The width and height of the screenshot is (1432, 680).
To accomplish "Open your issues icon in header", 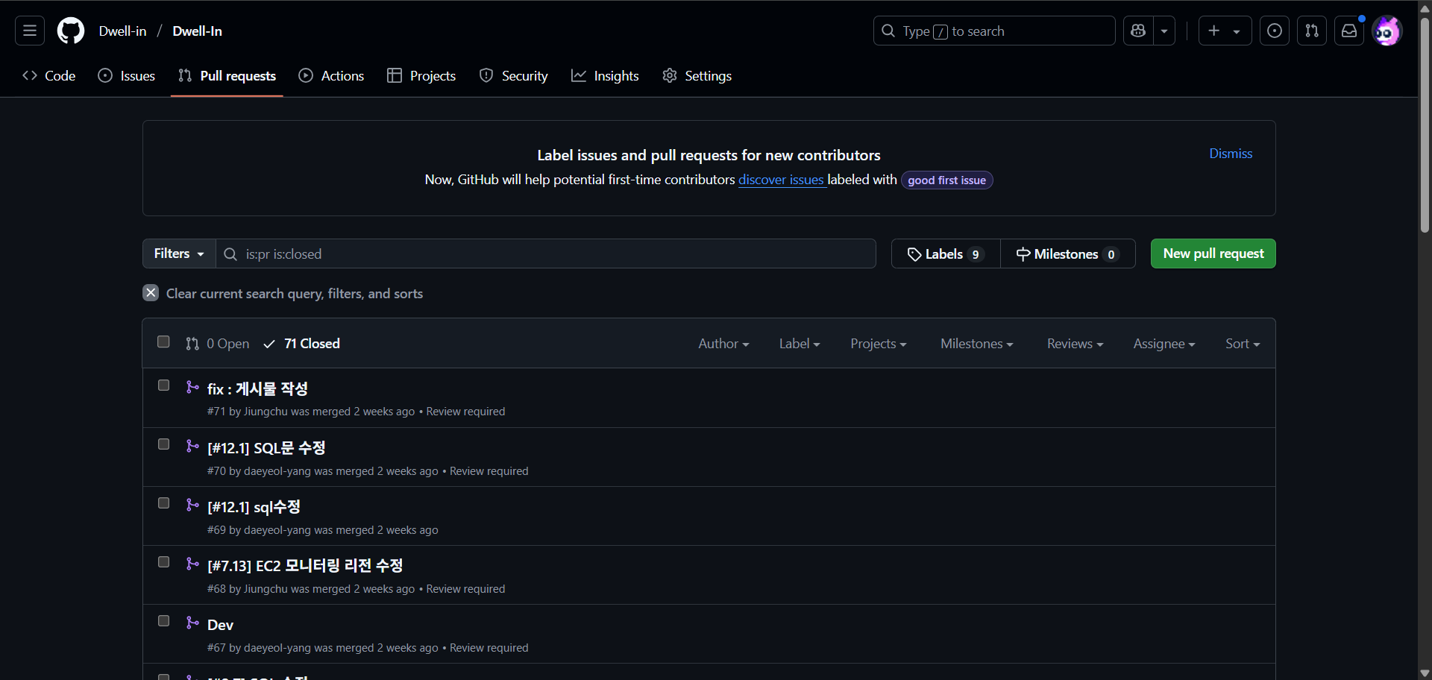I will [1275, 31].
